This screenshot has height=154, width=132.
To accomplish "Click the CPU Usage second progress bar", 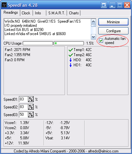I will (x=69, y=43).
